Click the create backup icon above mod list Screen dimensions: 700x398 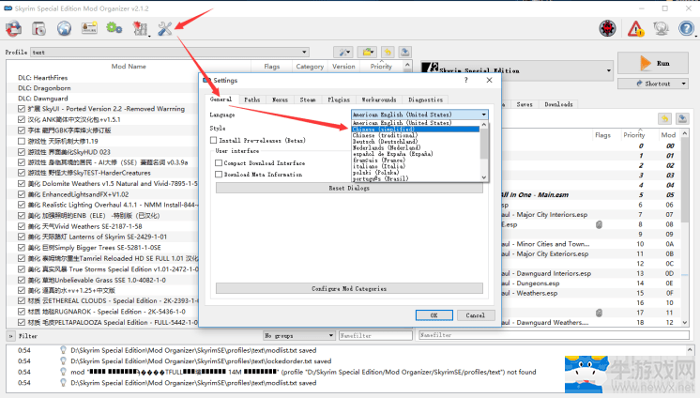coord(405,53)
